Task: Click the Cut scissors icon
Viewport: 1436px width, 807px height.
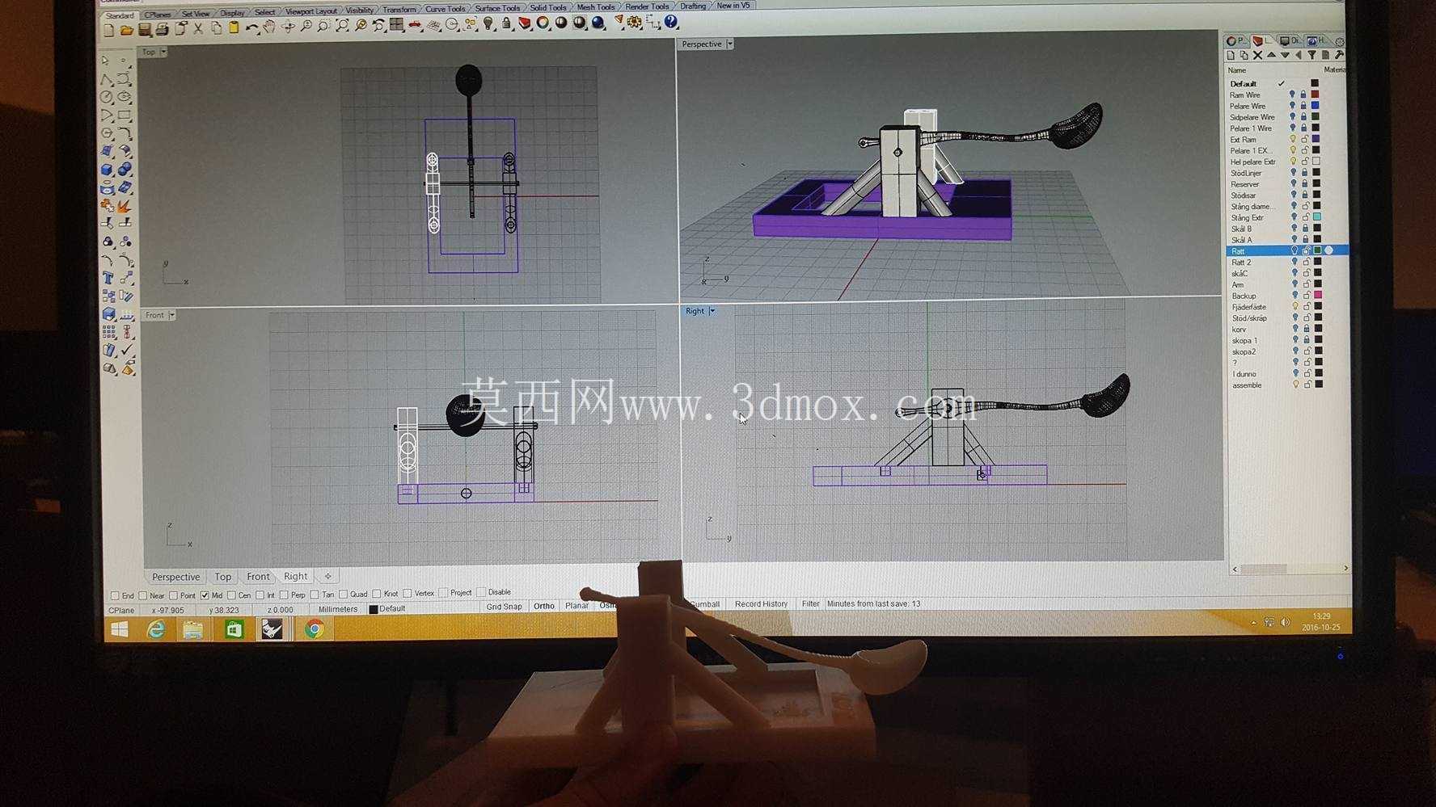Action: point(198,29)
